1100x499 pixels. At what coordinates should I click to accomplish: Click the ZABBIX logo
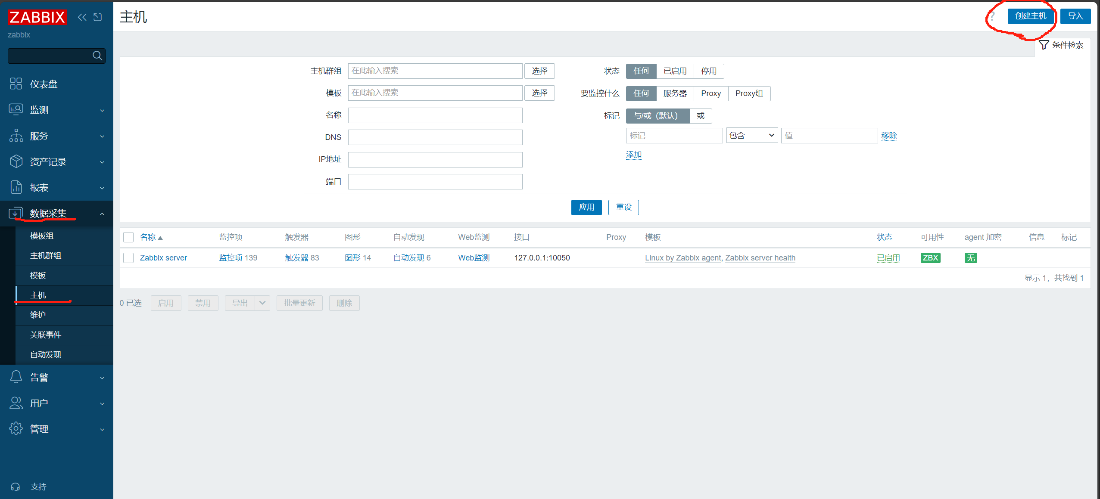pos(37,17)
